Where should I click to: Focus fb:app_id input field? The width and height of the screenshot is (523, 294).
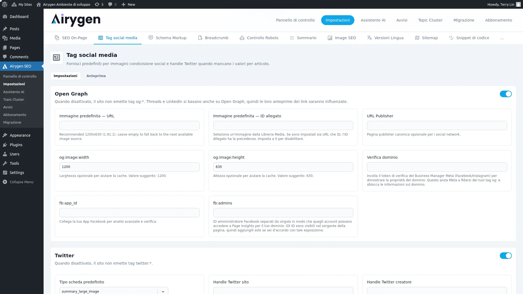pyautogui.click(x=129, y=213)
